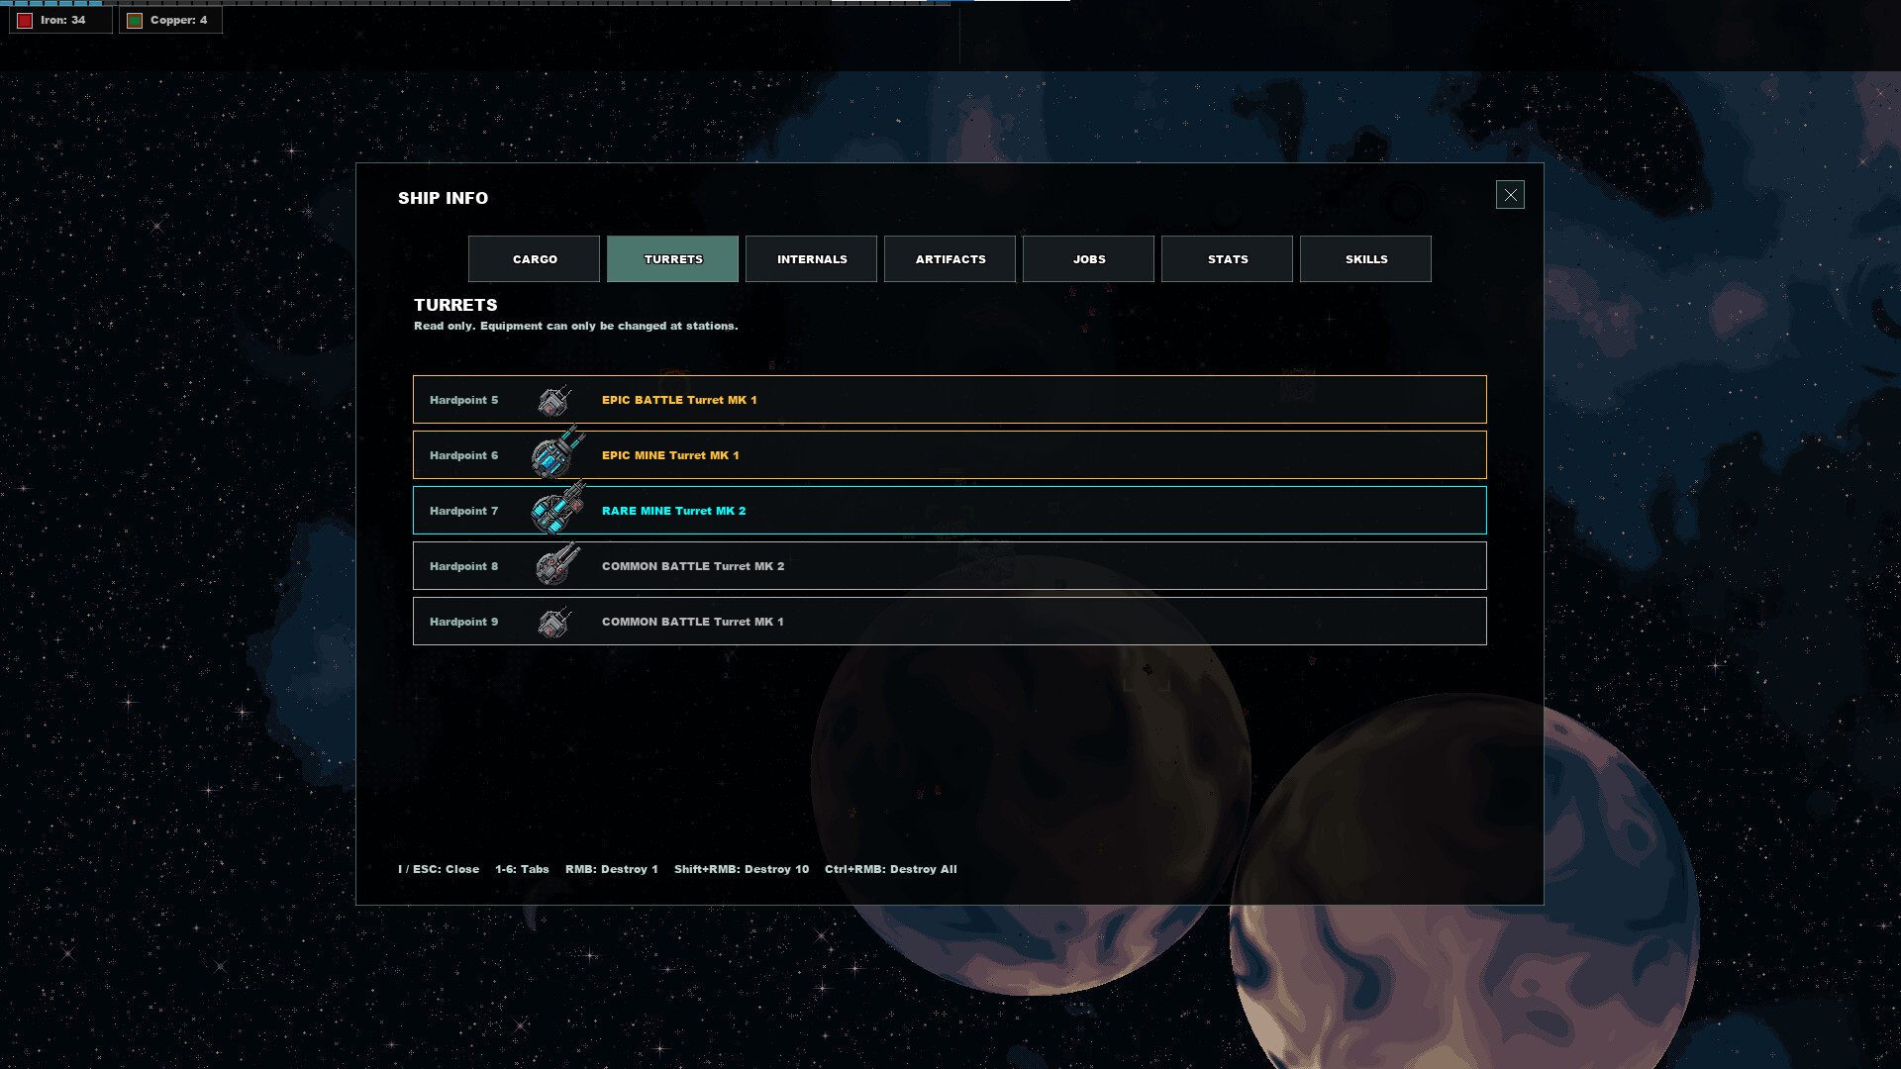The height and width of the screenshot is (1069, 1901).
Task: Go to the Jobs tab
Action: tap(1088, 258)
